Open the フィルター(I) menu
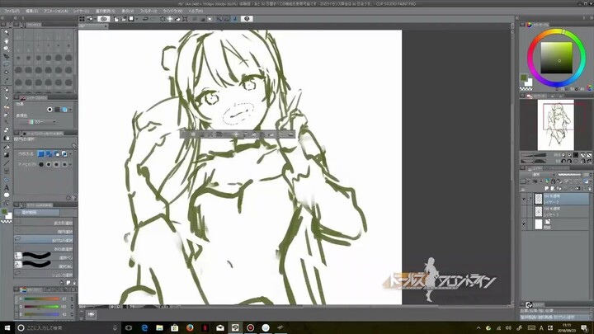Image resolution: width=594 pixels, height=334 pixels. click(x=148, y=11)
